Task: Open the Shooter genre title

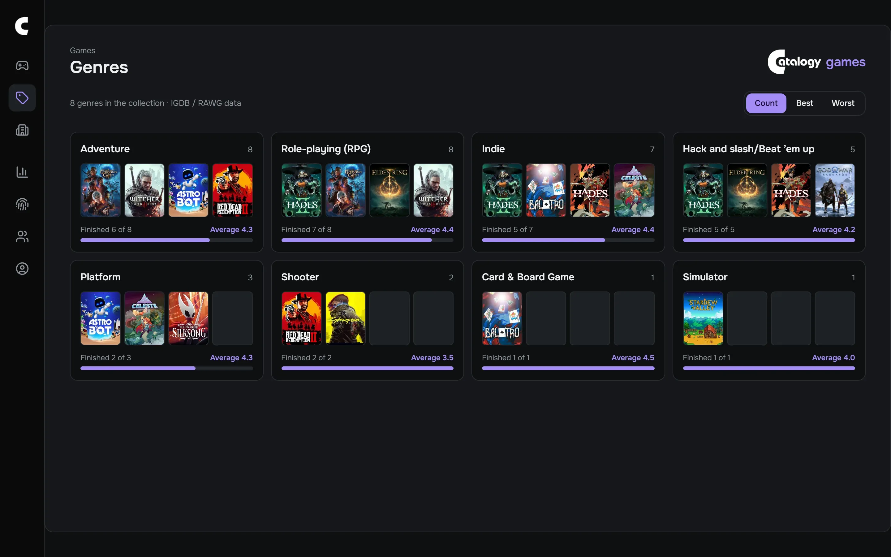Action: 300,277
